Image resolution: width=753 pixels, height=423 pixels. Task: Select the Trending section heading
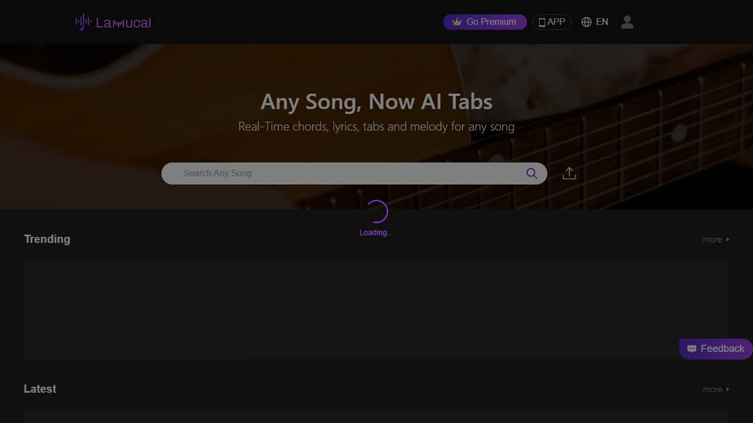coord(47,239)
